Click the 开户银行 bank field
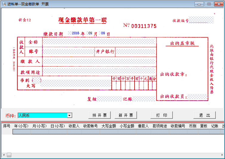The image size is (225, 159). (135, 52)
